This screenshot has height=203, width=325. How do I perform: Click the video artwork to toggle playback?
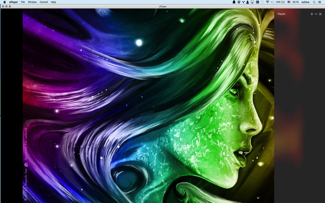pos(148,106)
